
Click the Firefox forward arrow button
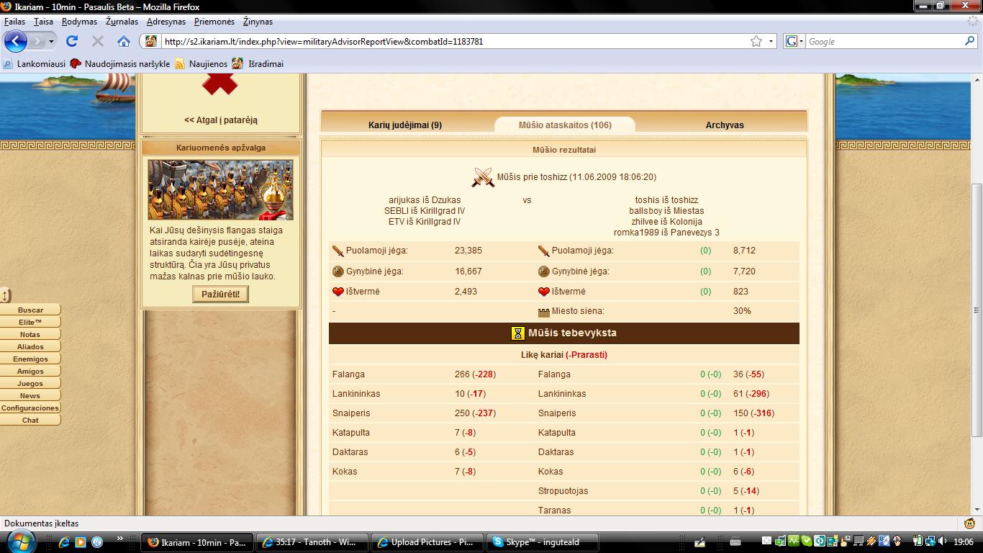tap(37, 41)
